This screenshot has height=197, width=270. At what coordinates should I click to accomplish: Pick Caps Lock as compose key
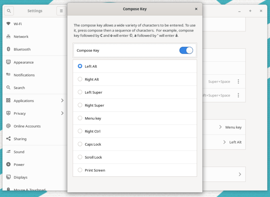135,144
